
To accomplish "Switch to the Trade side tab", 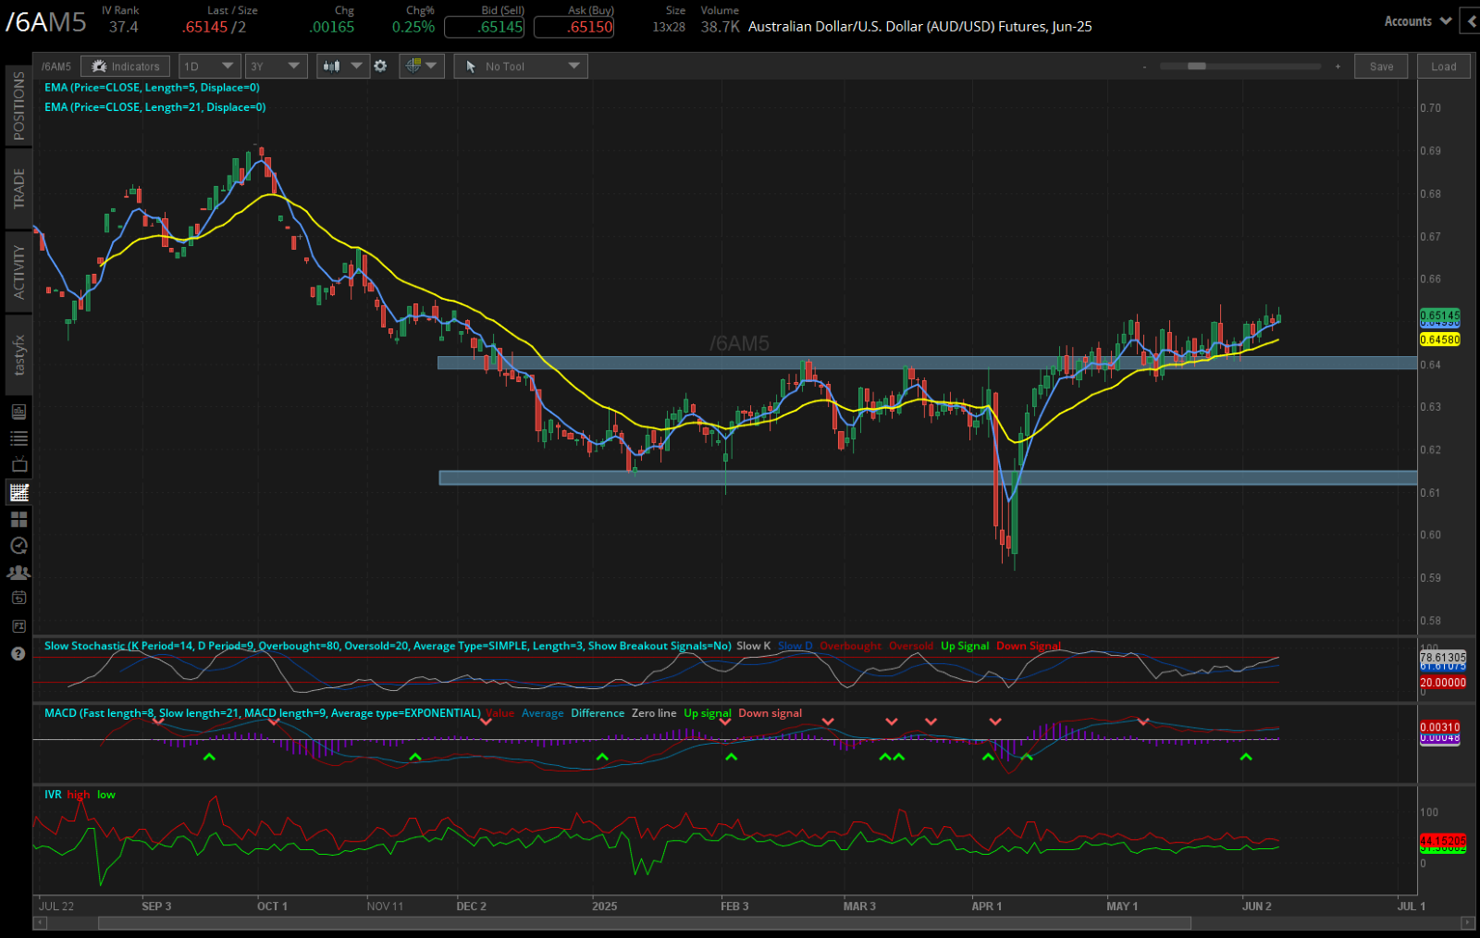I will click(x=18, y=189).
